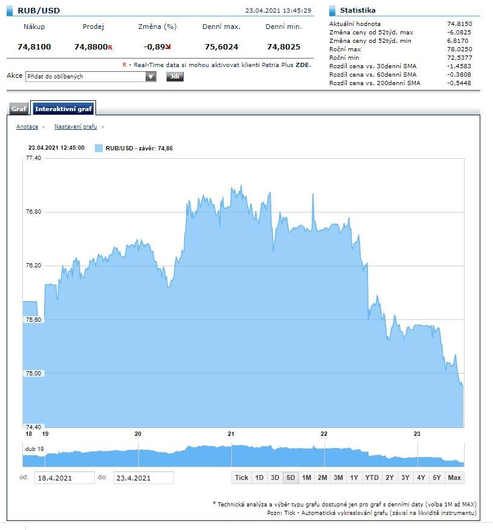
Task: Choose the YTD range button
Action: [x=372, y=477]
